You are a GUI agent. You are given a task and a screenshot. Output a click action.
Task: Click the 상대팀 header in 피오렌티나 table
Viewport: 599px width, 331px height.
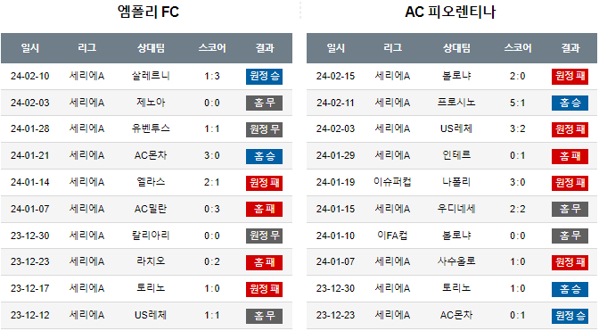pyautogui.click(x=456, y=48)
